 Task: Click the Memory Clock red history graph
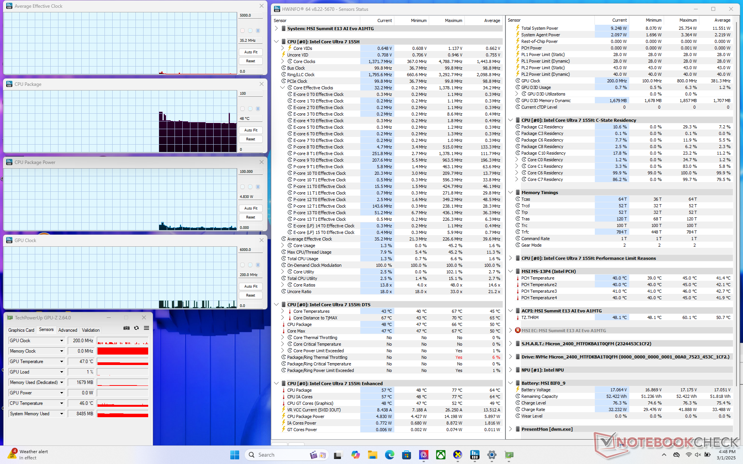123,351
